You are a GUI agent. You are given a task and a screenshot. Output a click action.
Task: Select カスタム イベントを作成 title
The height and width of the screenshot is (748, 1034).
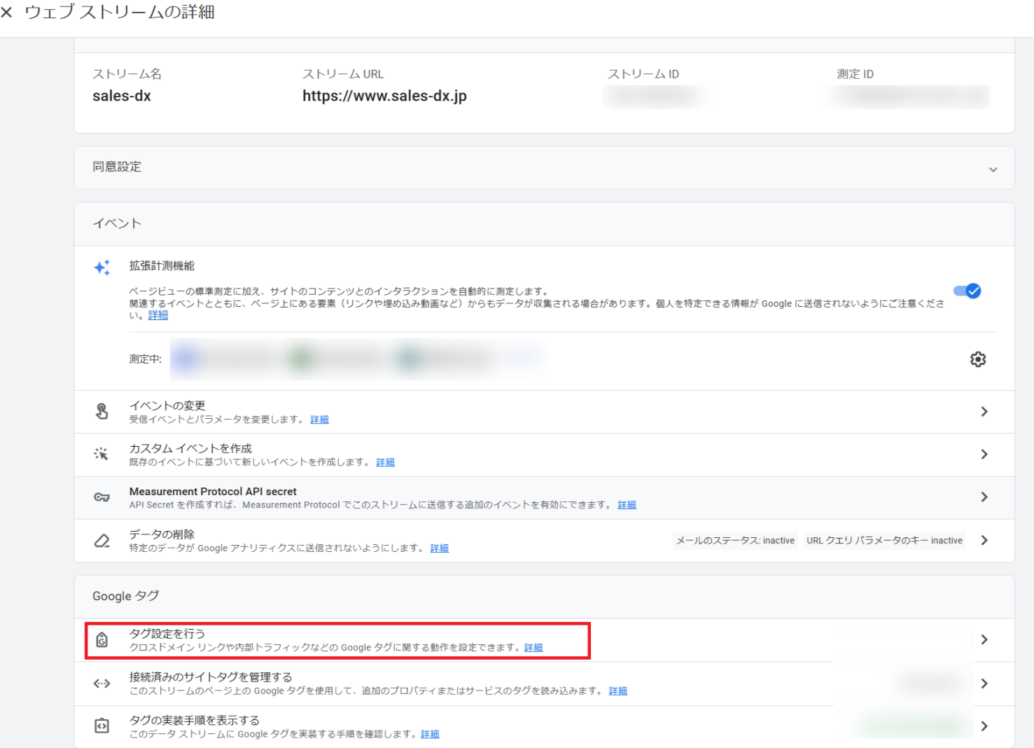point(190,448)
